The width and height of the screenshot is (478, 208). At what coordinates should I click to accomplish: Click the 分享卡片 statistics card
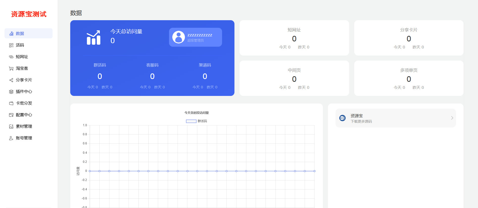(x=409, y=38)
